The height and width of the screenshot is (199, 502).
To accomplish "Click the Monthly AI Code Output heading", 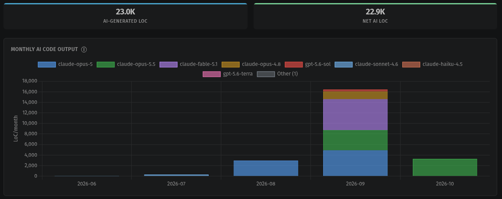I will point(44,49).
